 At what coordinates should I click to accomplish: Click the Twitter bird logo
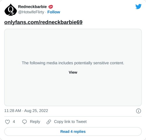(x=138, y=6)
